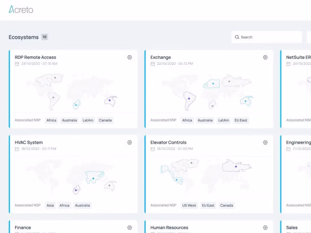Screen dimensions: 311x233
Task: Select EU East tag on Elevator Controls card
Action: [208, 205]
